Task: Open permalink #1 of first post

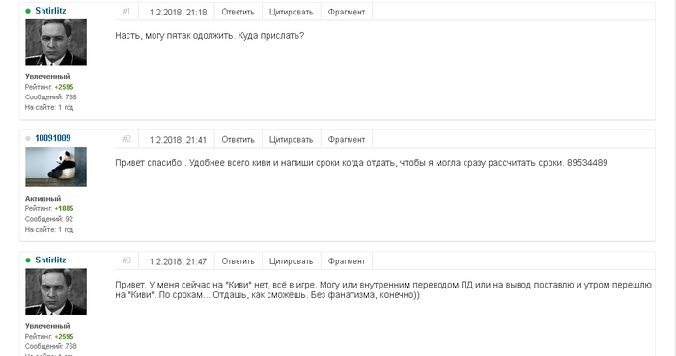Action: (x=126, y=12)
